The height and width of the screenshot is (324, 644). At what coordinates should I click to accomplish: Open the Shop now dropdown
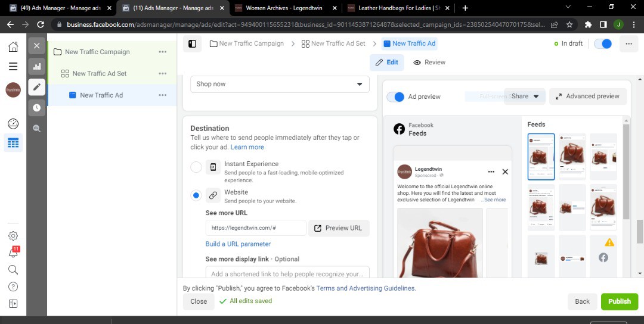[x=280, y=84]
